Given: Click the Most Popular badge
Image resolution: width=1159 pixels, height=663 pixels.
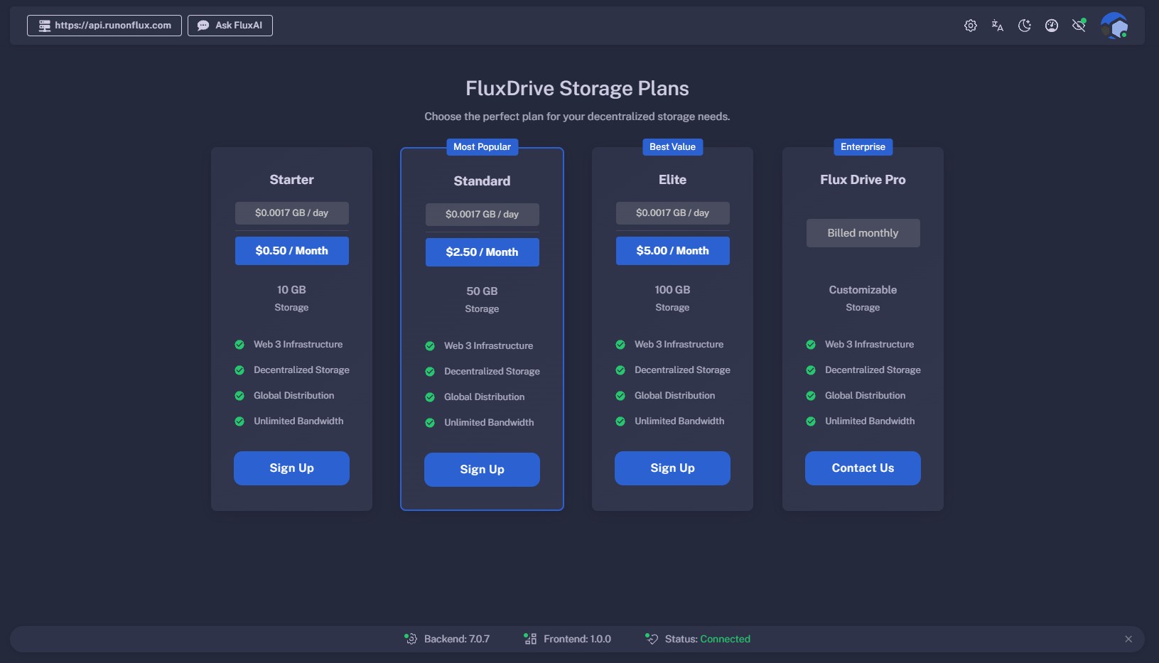Looking at the screenshot, I should [482, 147].
